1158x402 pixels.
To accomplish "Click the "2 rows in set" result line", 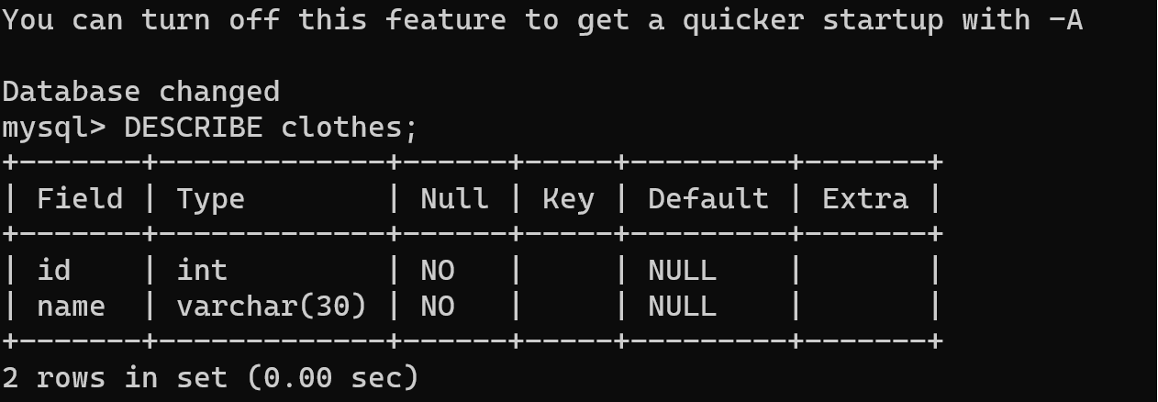I will 210,377.
